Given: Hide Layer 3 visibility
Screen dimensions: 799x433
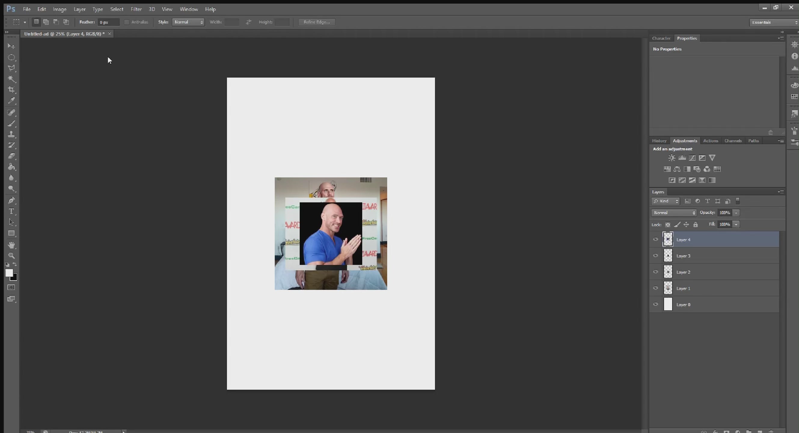Looking at the screenshot, I should (x=655, y=256).
